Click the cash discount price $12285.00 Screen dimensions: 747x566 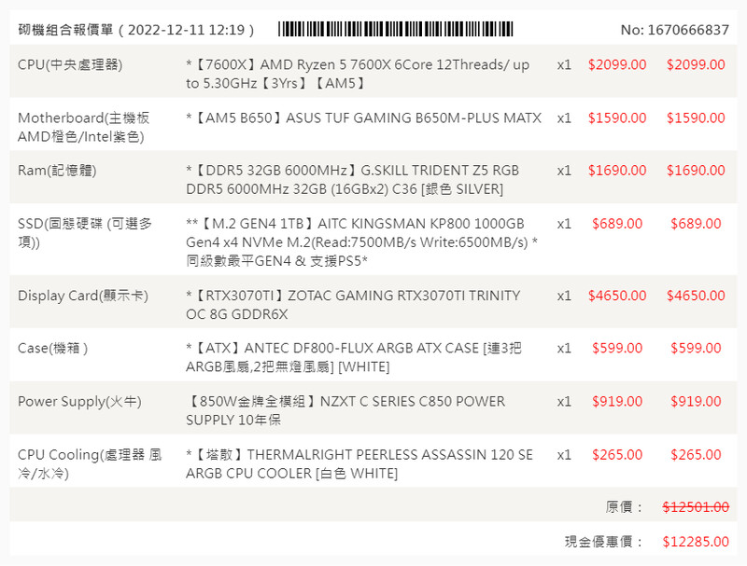click(696, 541)
